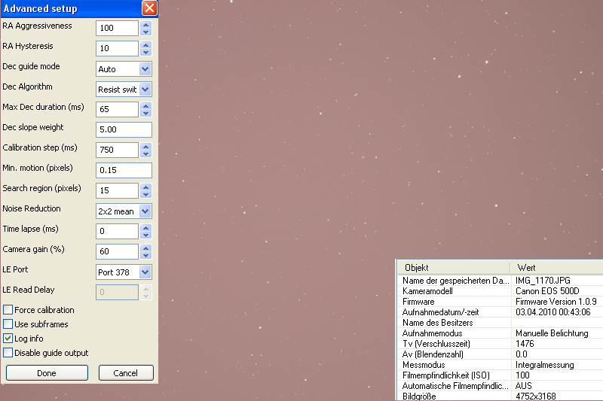
Task: Open Dec guide mode dropdown
Action: pos(145,68)
